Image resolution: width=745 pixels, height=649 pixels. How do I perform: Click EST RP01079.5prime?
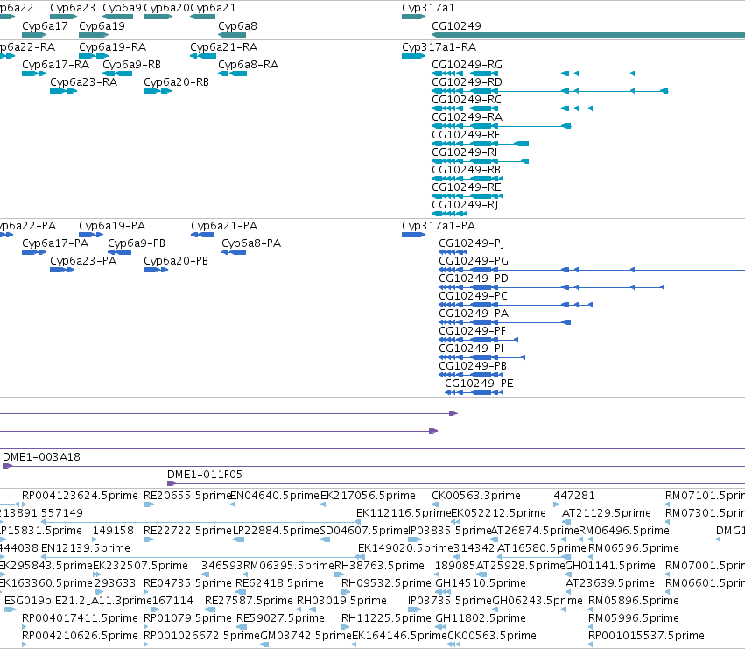tap(187, 619)
